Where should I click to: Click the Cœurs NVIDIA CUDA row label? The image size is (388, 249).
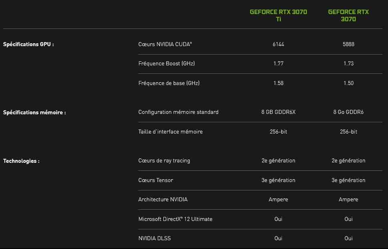pyautogui.click(x=165, y=45)
